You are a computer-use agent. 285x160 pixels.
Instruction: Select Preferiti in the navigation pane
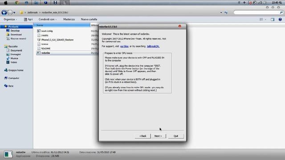click(13, 27)
